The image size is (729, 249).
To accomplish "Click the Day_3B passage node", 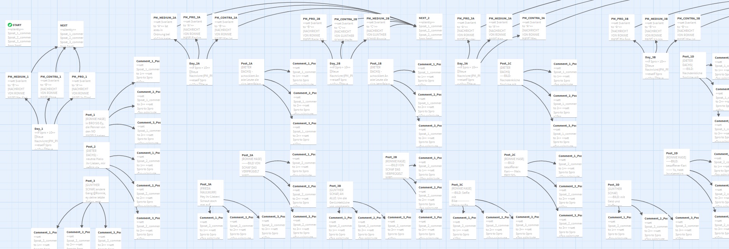I will tap(656, 66).
